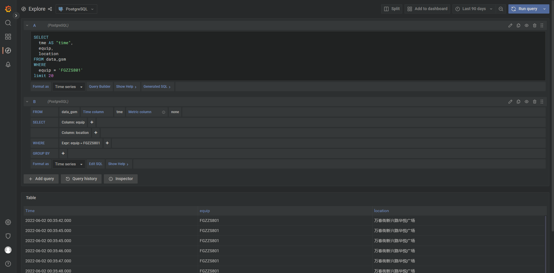
Task: Open the Explore compass icon in sidebar
Action: (x=8, y=51)
